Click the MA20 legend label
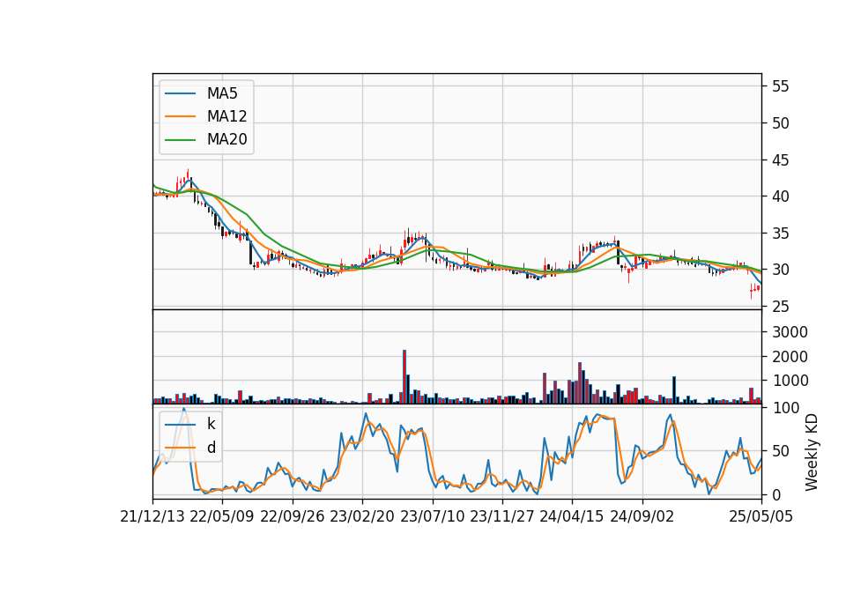This screenshot has width=846, height=608. coord(226,139)
